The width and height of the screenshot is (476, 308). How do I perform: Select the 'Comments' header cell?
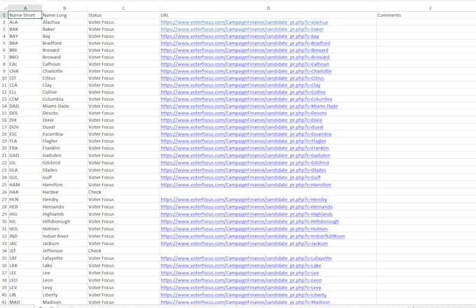[x=426, y=15]
